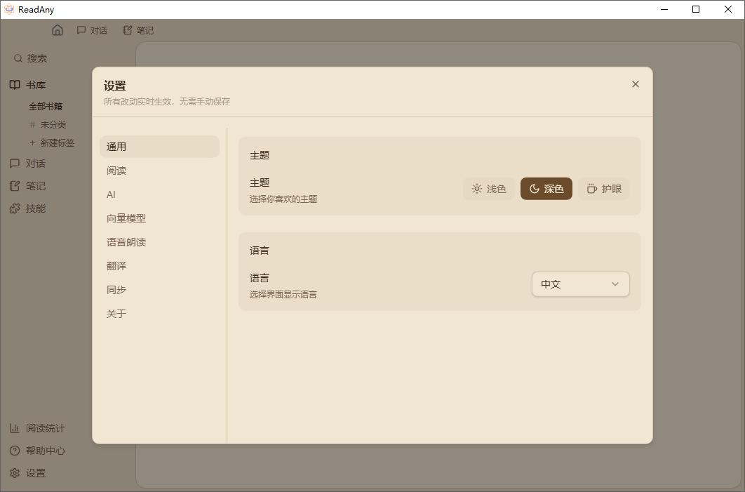Select the 深色 dark theme option
The height and width of the screenshot is (492, 745).
click(546, 188)
